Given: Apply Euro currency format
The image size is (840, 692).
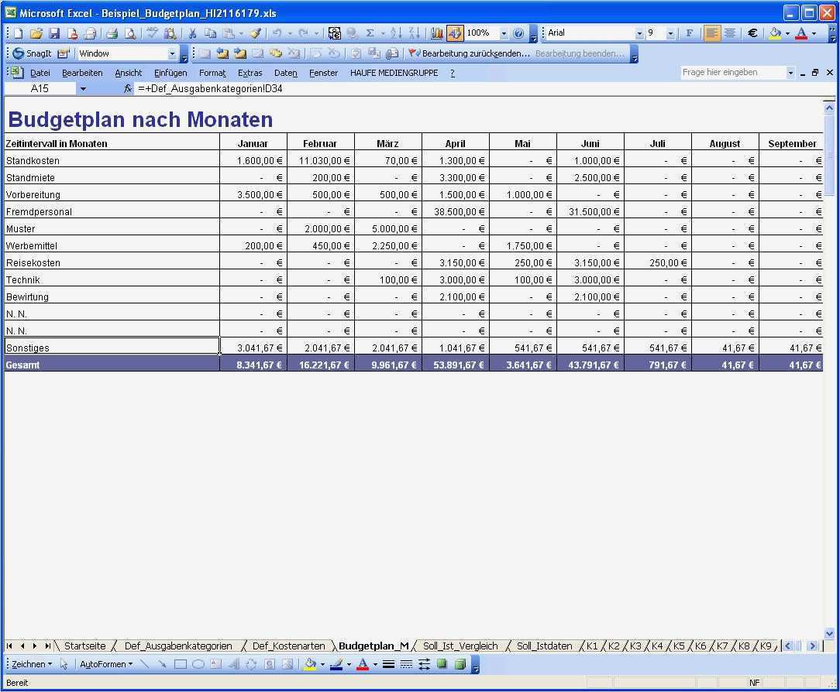Looking at the screenshot, I should click(x=752, y=33).
